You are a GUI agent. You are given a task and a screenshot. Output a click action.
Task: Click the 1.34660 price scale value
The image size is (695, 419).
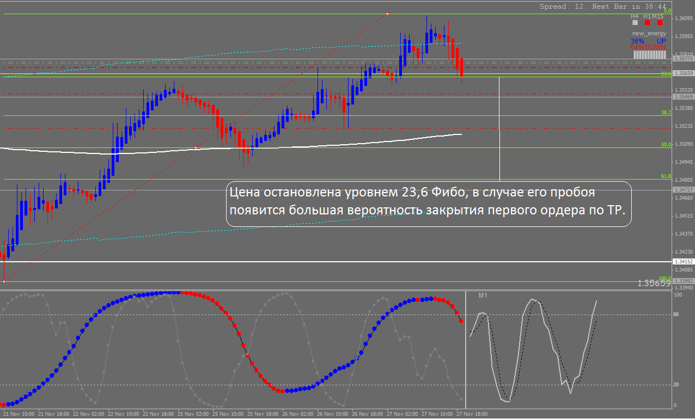click(x=684, y=198)
